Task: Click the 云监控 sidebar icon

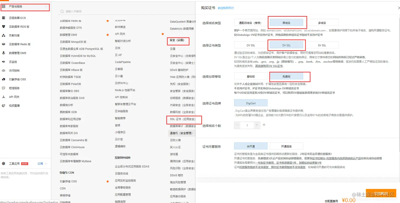Action: tap(4, 62)
